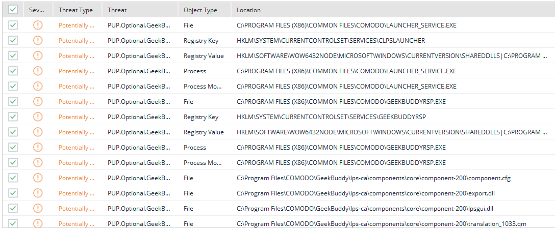The image size is (555, 228).
Task: Click severity icon for Process Mo... GEEKBUDDYRSP.EXE row
Action: click(x=38, y=162)
